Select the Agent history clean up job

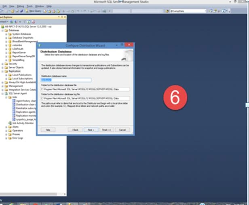26,101
